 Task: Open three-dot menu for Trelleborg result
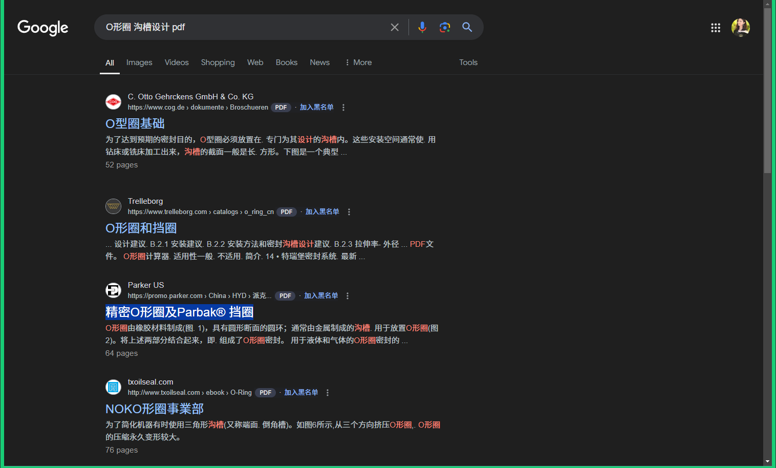349,212
